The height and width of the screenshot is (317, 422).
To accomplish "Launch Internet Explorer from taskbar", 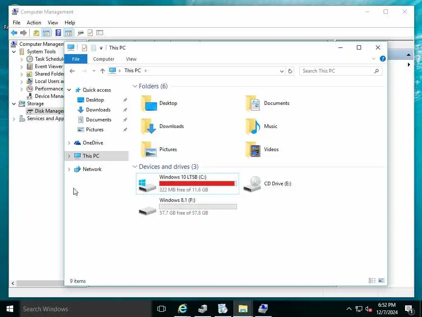I will click(183, 309).
